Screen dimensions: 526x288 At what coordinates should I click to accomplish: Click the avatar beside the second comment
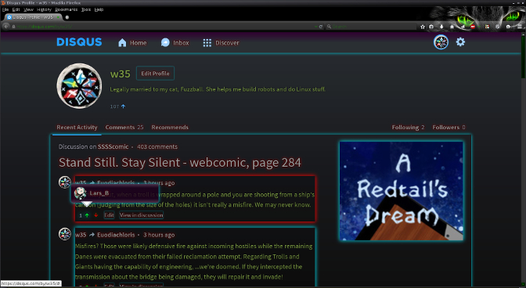coord(65,234)
